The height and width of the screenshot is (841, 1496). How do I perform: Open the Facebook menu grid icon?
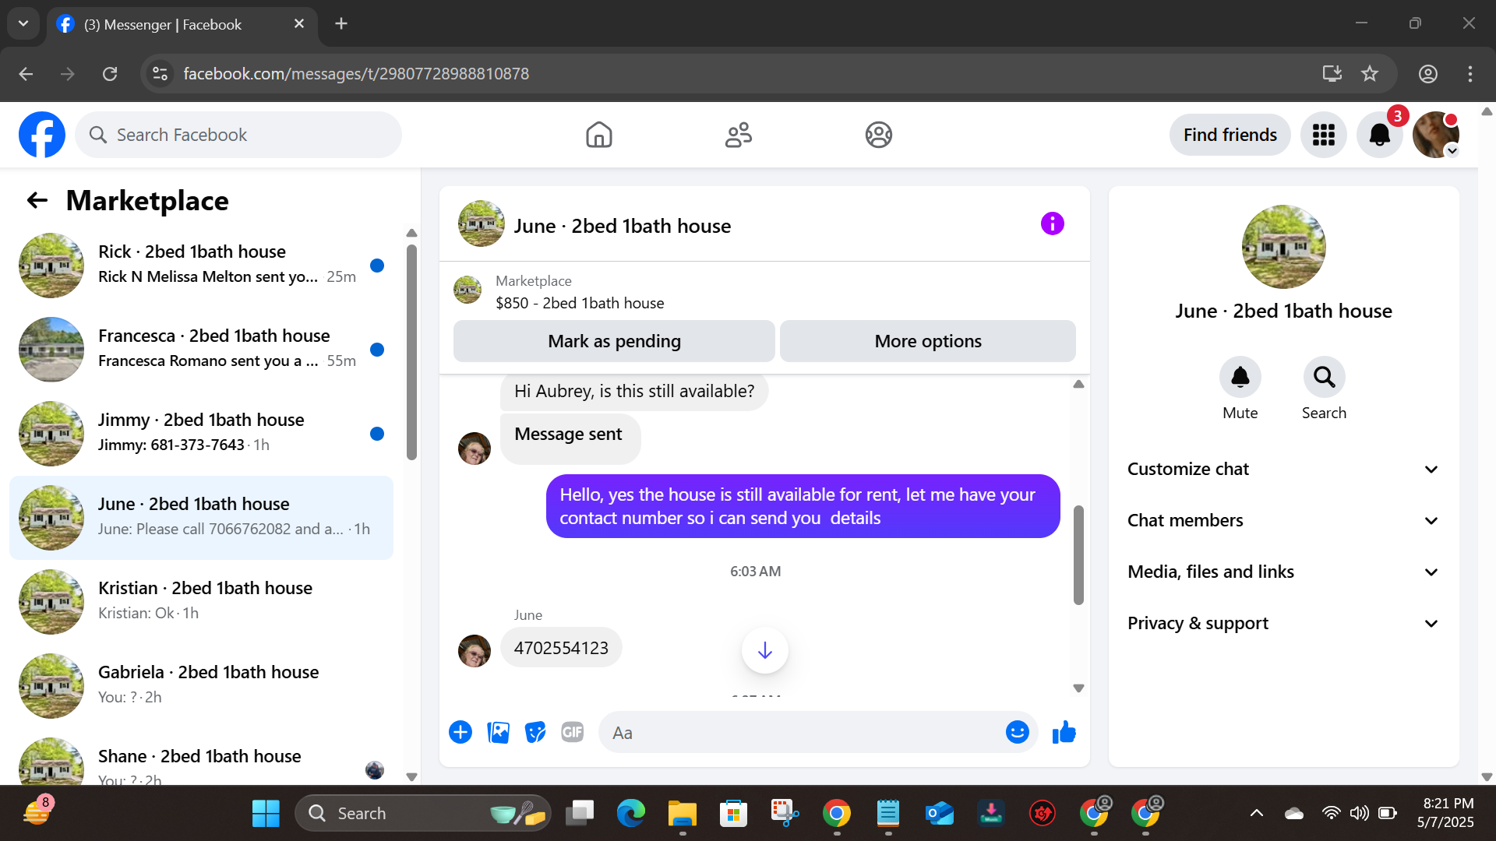tap(1323, 135)
